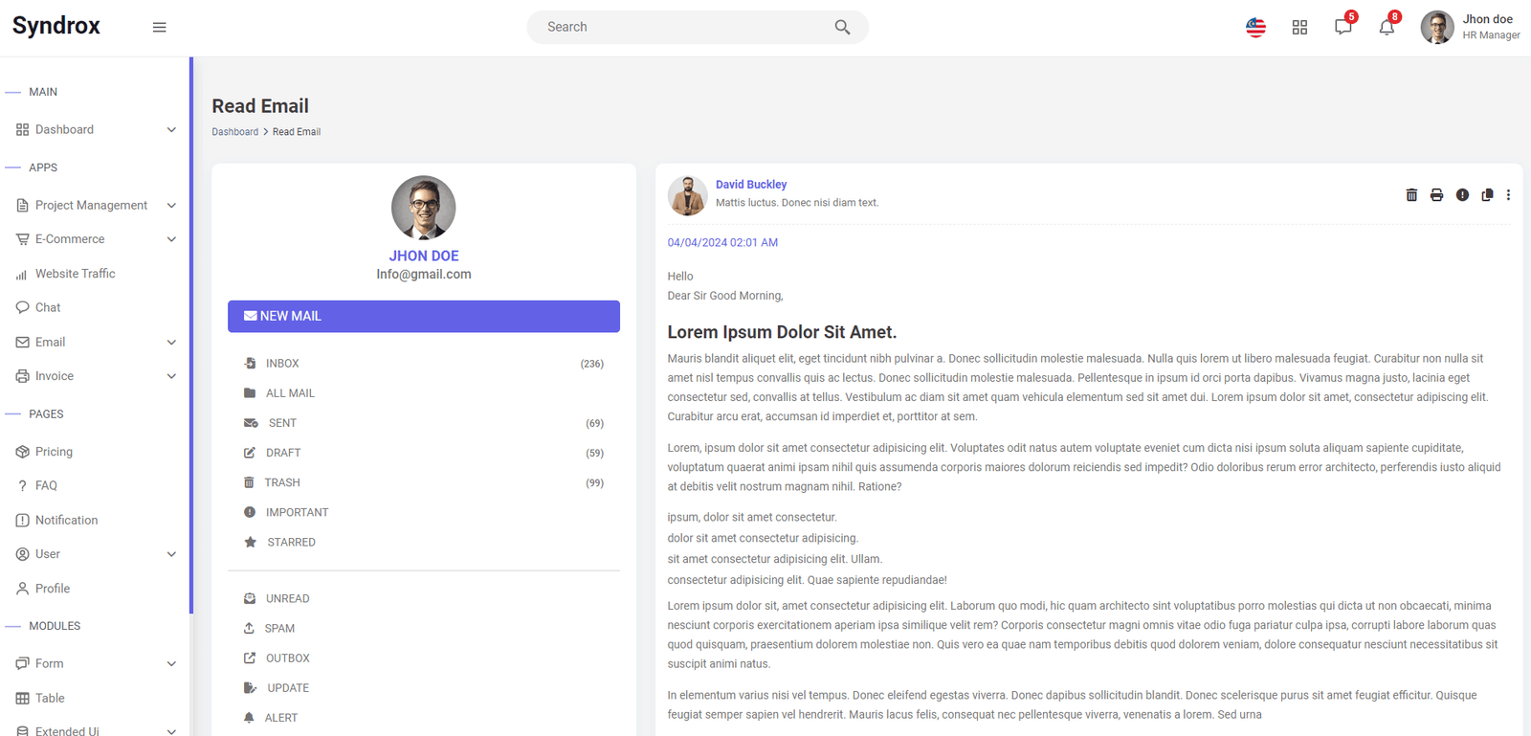Click the Draft count (59)
The image size is (1531, 736).
[595, 453]
